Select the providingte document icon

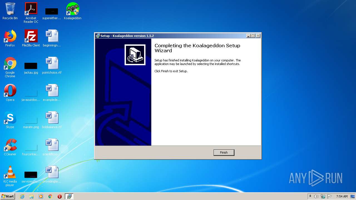click(x=52, y=174)
